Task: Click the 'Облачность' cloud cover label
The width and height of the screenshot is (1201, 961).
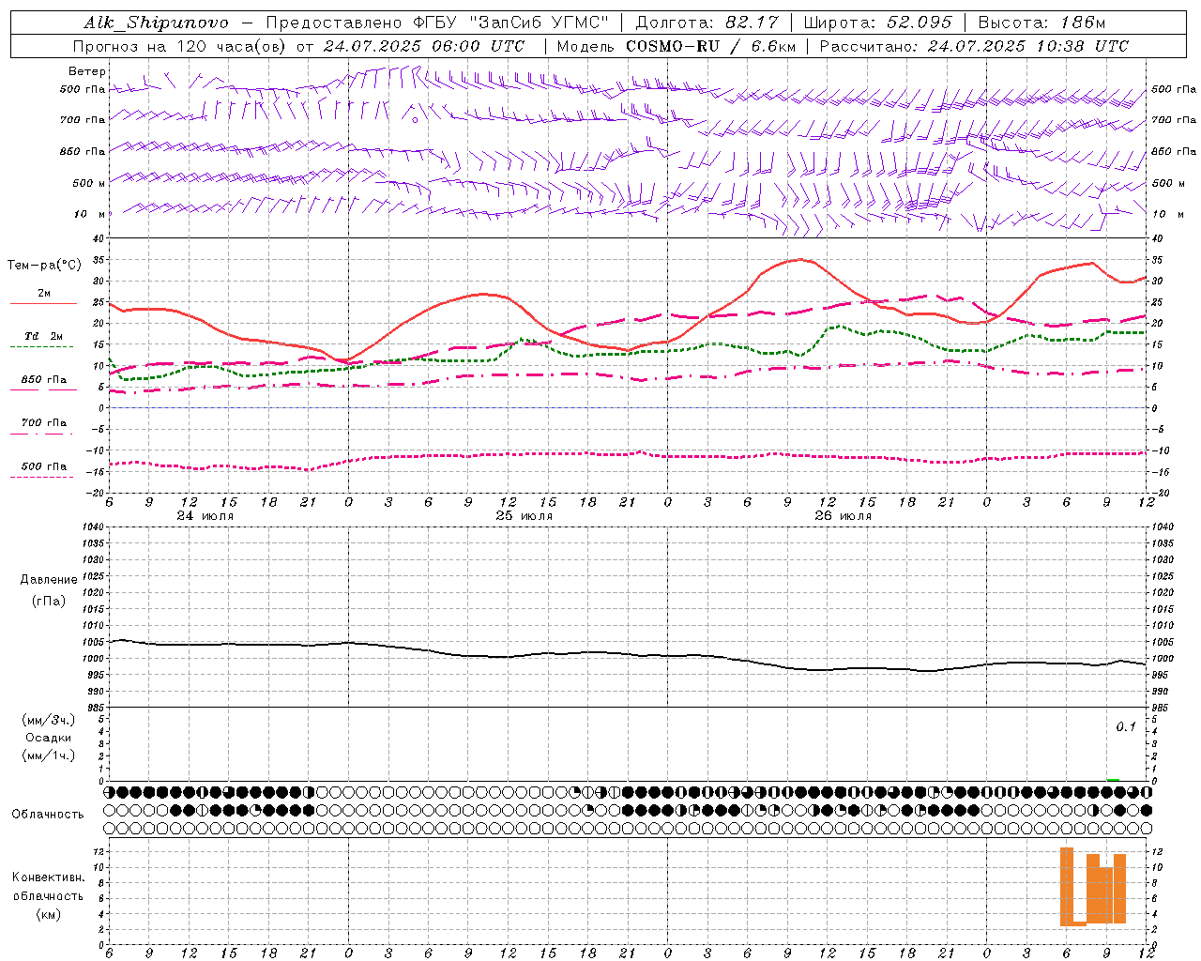Action: (x=48, y=814)
